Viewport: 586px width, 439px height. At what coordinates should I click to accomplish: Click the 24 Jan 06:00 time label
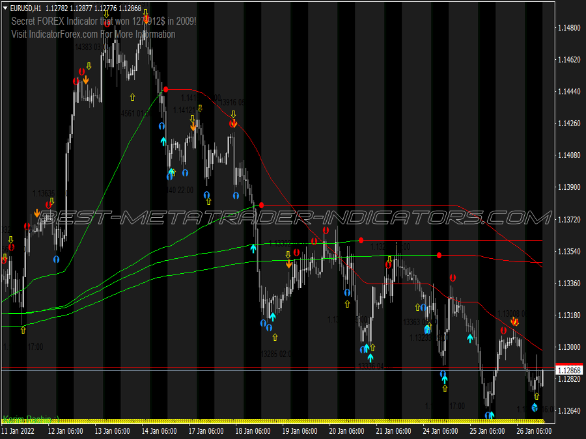coord(441,431)
